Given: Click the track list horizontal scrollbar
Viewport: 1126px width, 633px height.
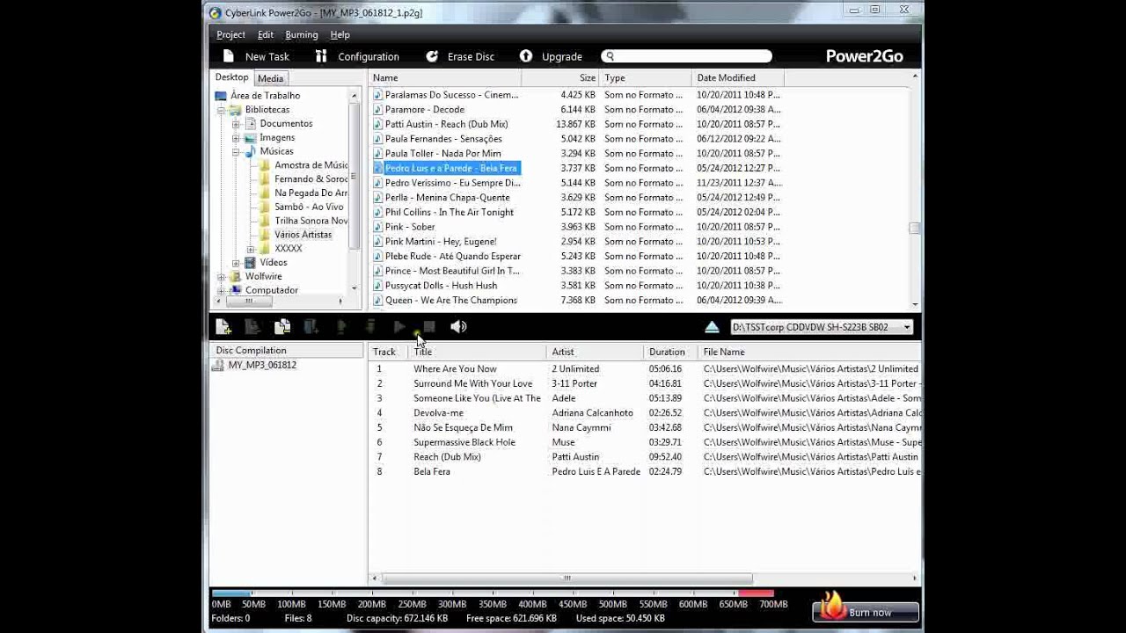Looking at the screenshot, I should click(x=567, y=578).
